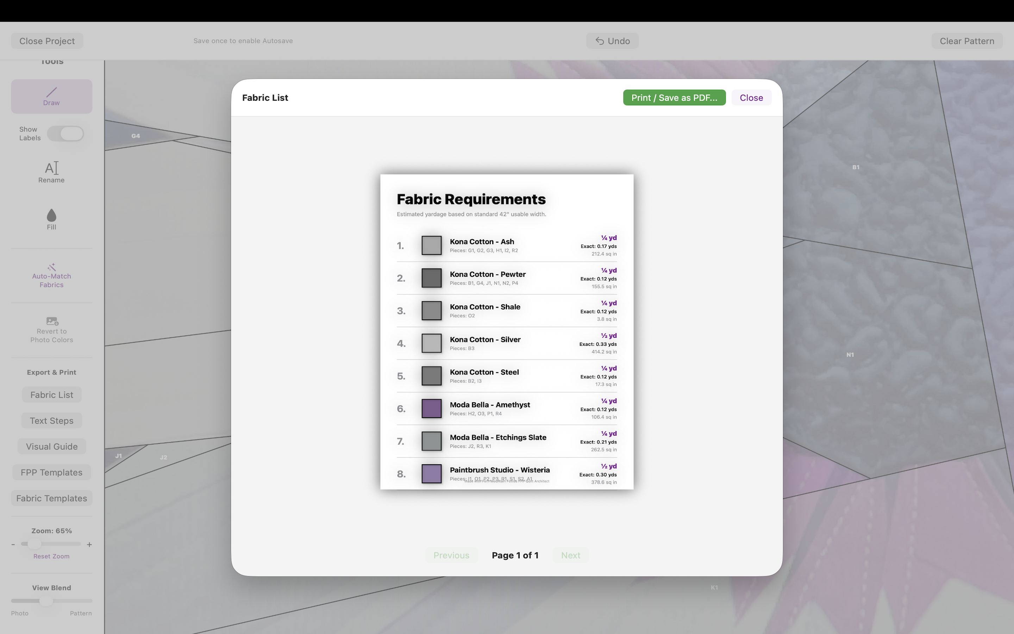The width and height of the screenshot is (1014, 634).
Task: Open FPP Templates export
Action: point(51,473)
